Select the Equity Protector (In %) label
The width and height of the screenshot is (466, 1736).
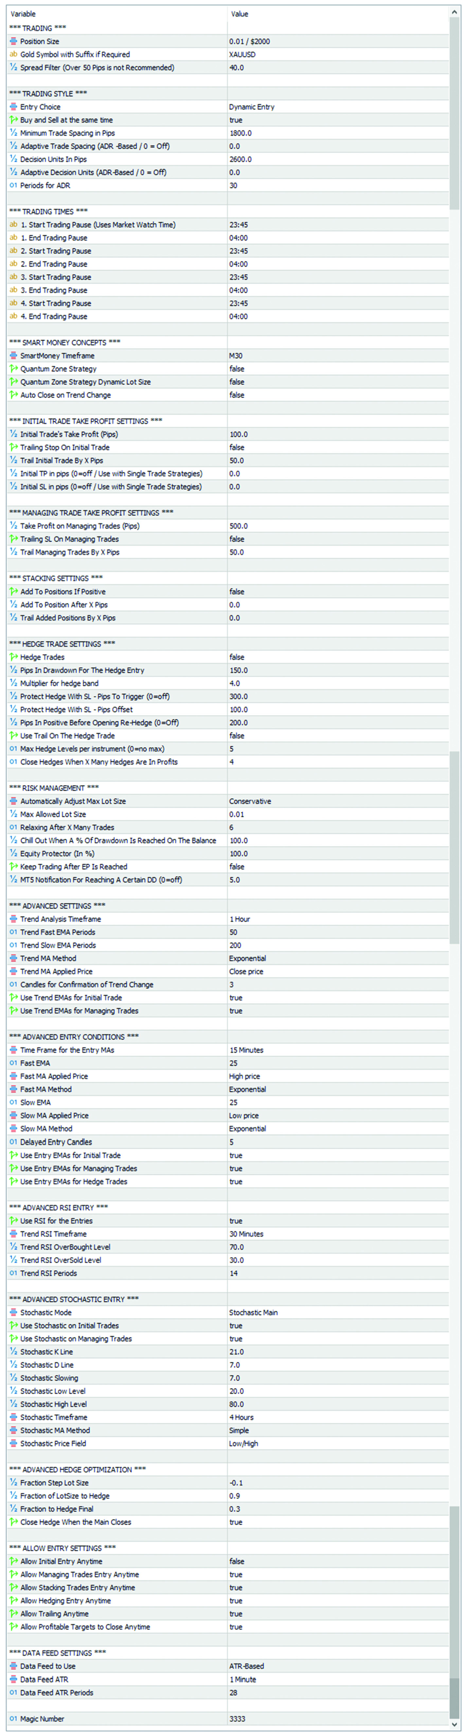pyautogui.click(x=57, y=854)
